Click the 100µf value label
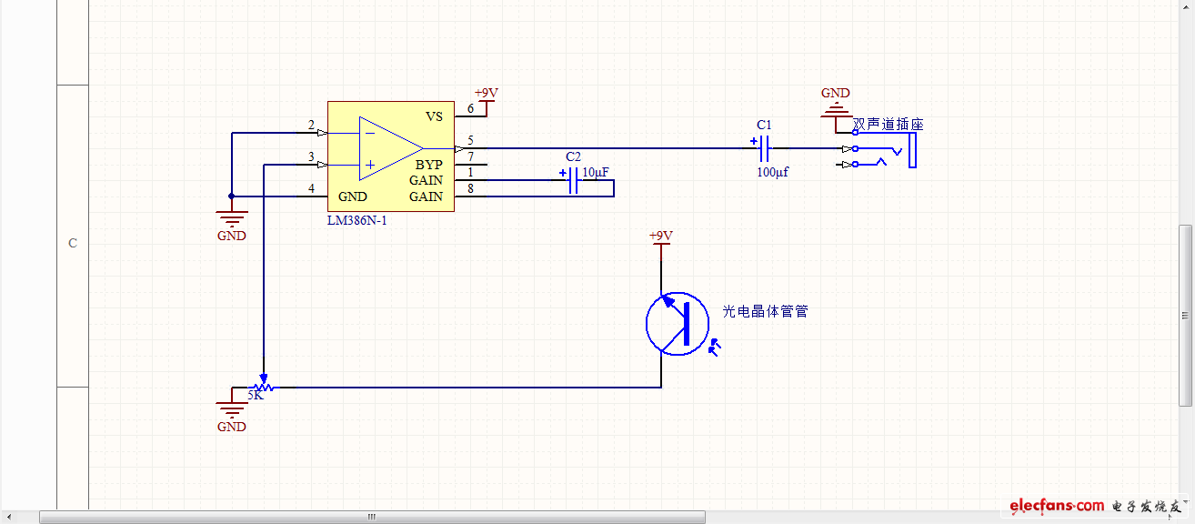1195x524 pixels. tap(773, 171)
